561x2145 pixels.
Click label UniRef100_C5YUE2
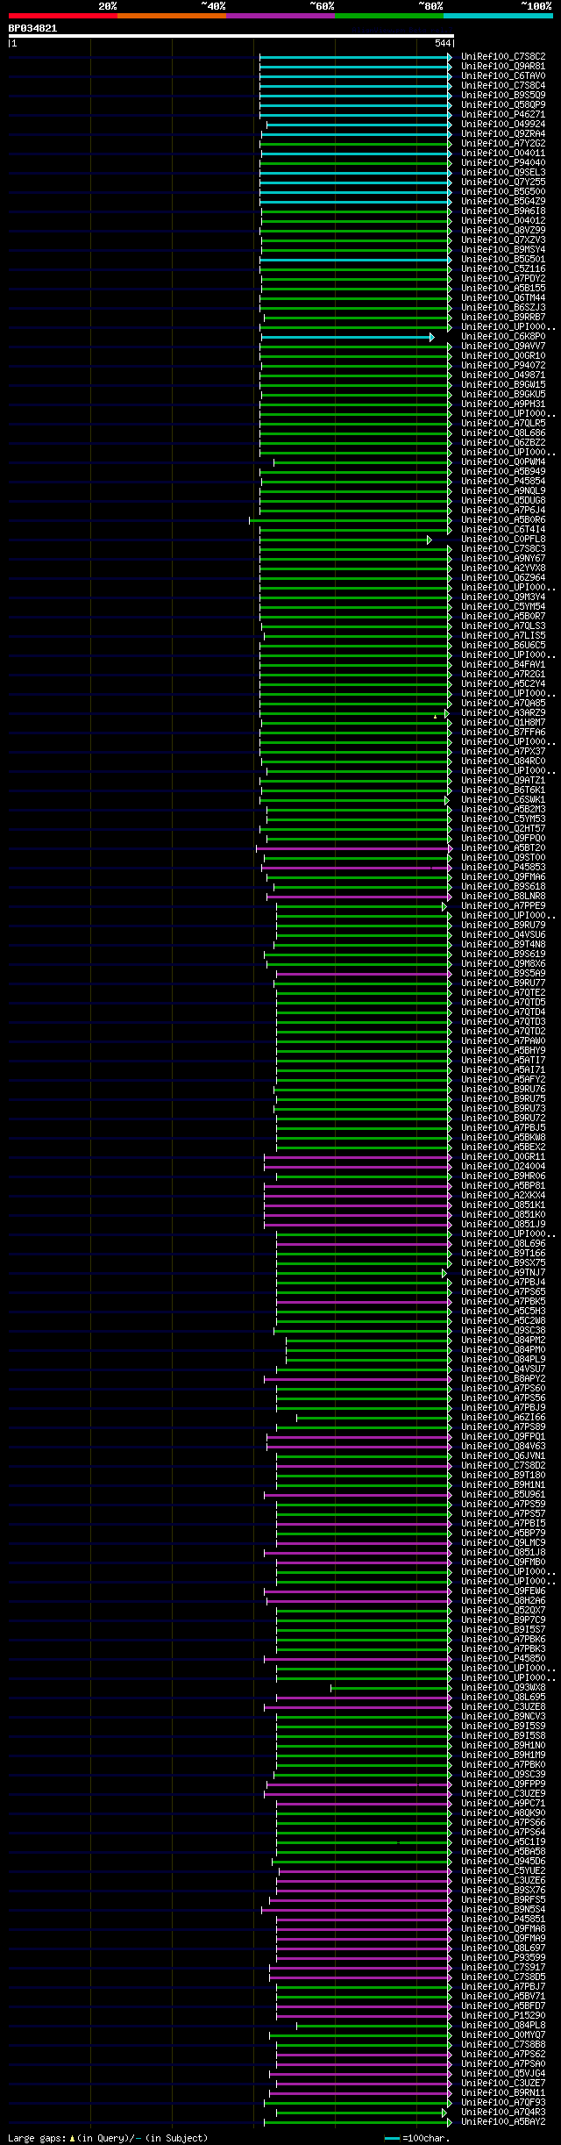[503, 1871]
